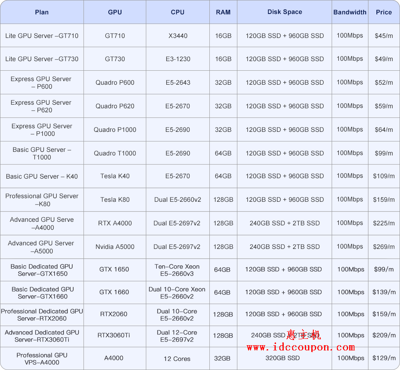Click the $52/m price cell
Viewport: 400px width, 370px height.
pyautogui.click(x=384, y=82)
